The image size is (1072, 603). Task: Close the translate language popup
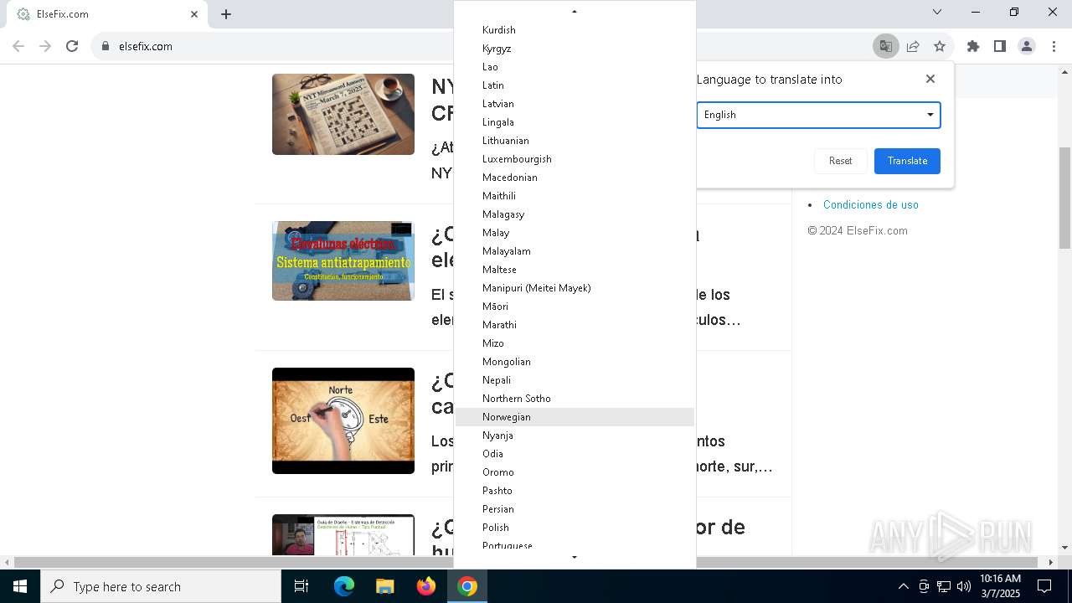[930, 79]
